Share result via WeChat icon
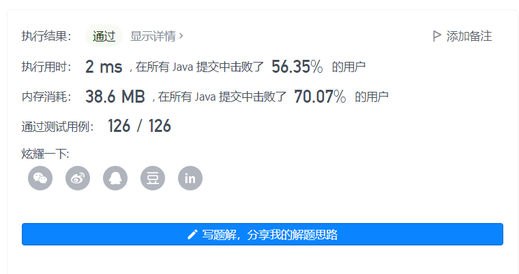 click(x=40, y=178)
